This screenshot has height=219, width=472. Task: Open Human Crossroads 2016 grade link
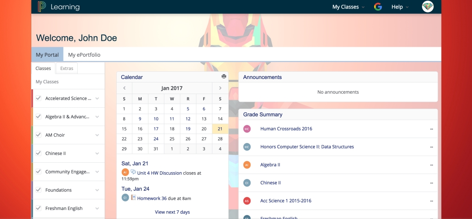coord(286,129)
